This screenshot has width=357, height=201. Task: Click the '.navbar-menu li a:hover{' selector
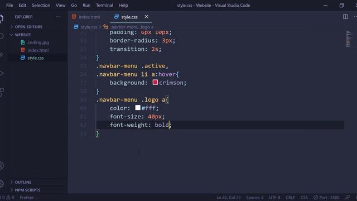point(137,74)
